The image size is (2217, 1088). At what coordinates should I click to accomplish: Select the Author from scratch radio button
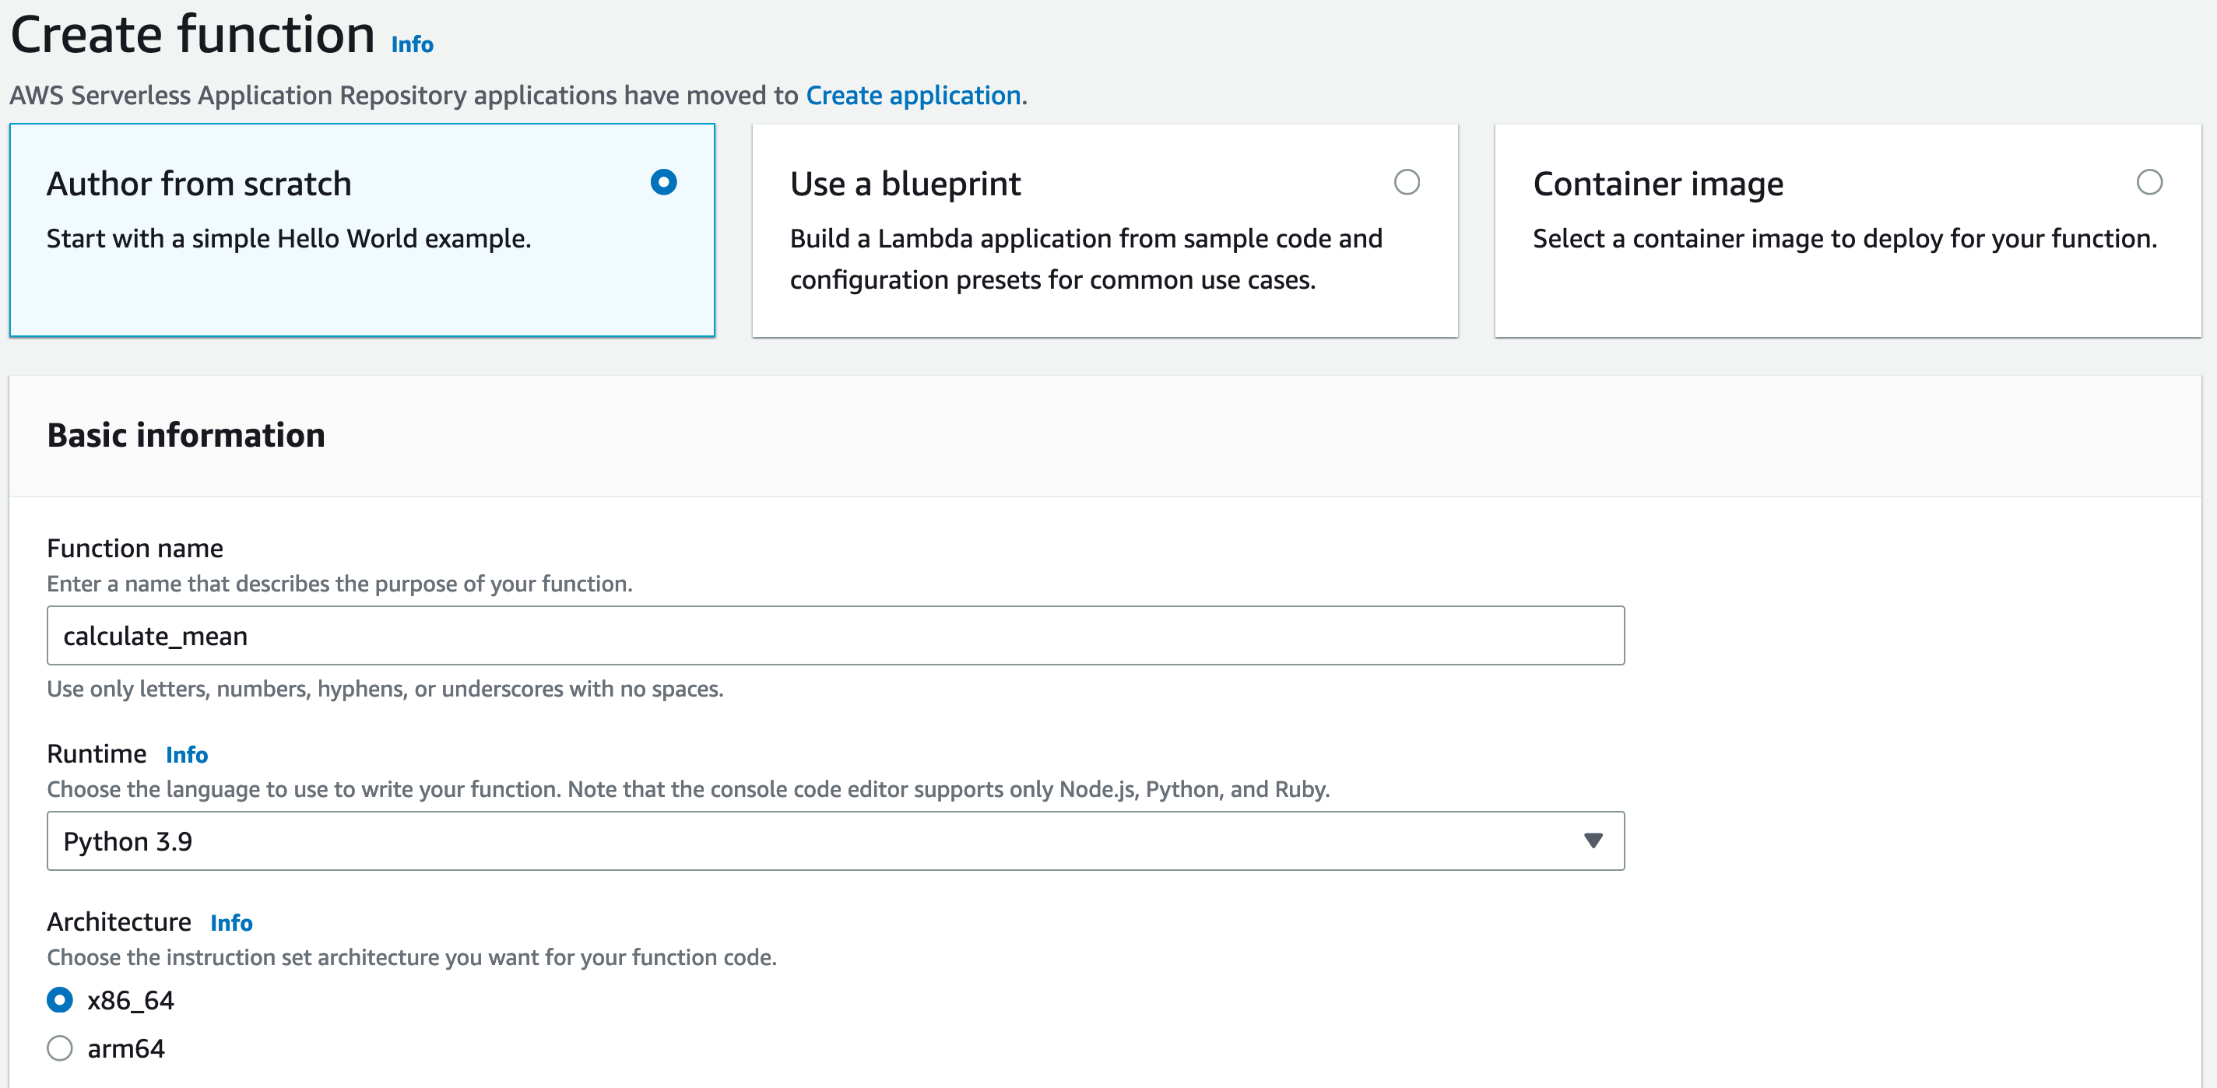pos(663,182)
